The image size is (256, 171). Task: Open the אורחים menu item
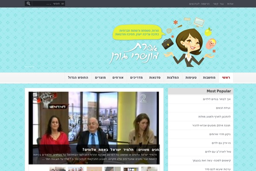click(x=118, y=77)
